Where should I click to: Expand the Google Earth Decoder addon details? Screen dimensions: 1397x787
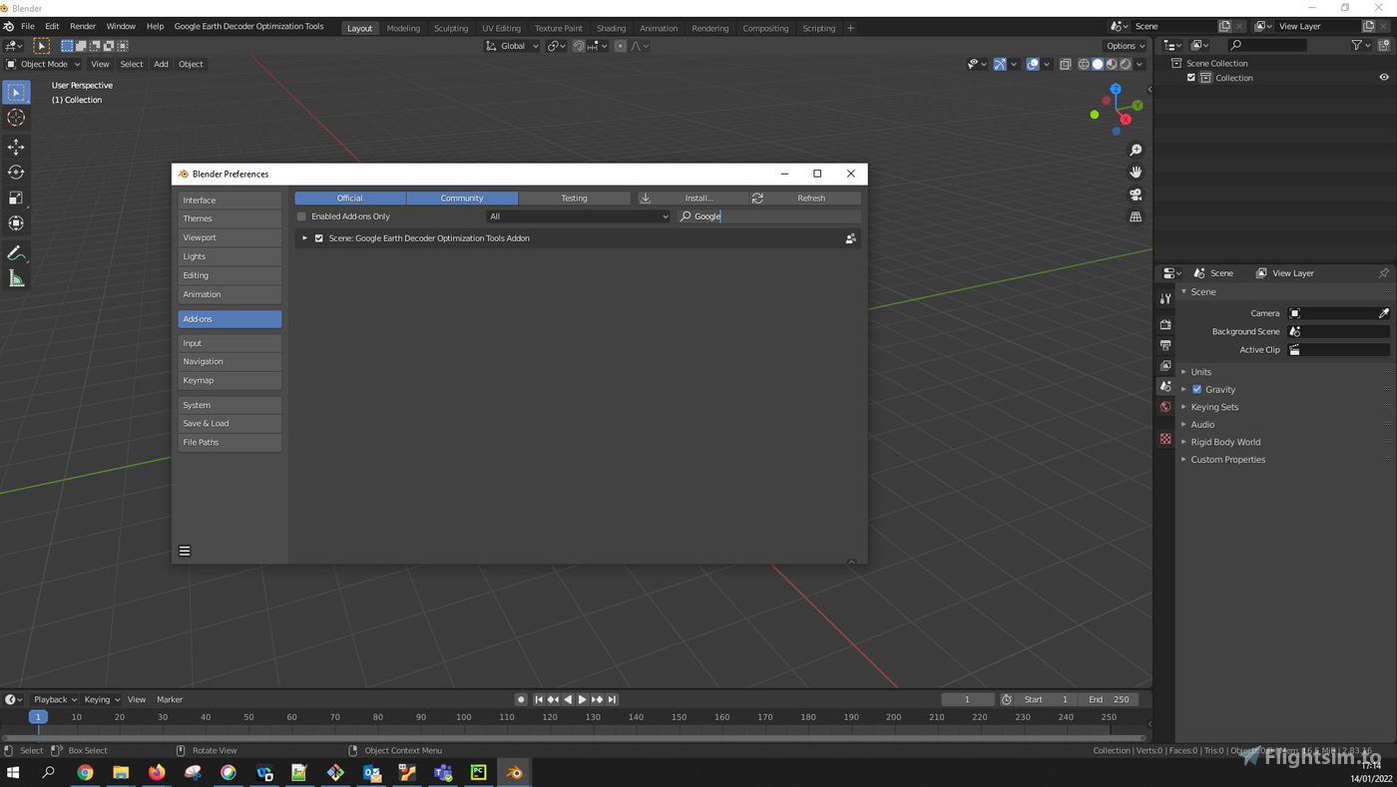304,237
